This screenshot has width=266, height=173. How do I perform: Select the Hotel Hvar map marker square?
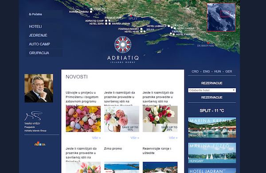(141, 31)
